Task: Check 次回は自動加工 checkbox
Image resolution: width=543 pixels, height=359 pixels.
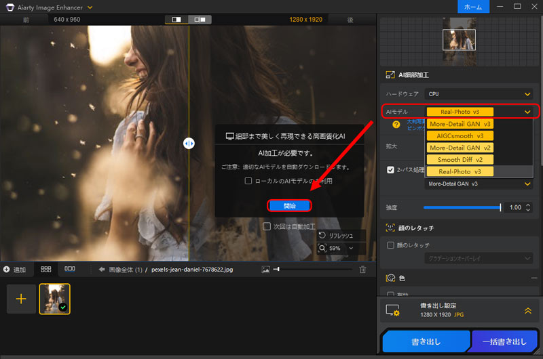Action: [x=267, y=226]
